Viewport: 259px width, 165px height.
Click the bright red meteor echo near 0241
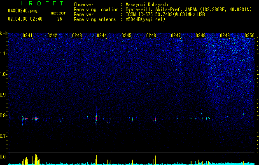[x=36, y=119]
